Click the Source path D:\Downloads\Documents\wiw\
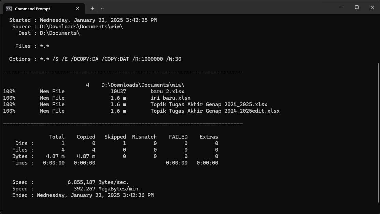 [81, 27]
